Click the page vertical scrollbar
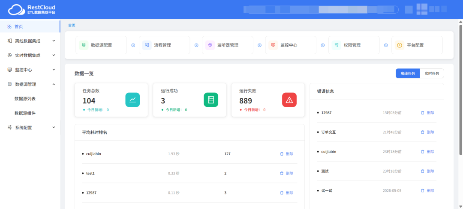 point(460,89)
